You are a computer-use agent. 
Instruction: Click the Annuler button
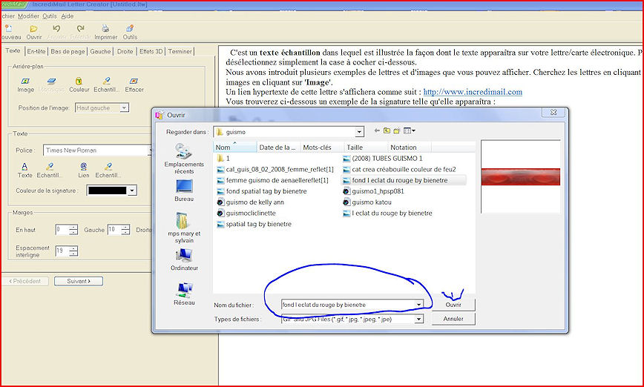pos(453,319)
